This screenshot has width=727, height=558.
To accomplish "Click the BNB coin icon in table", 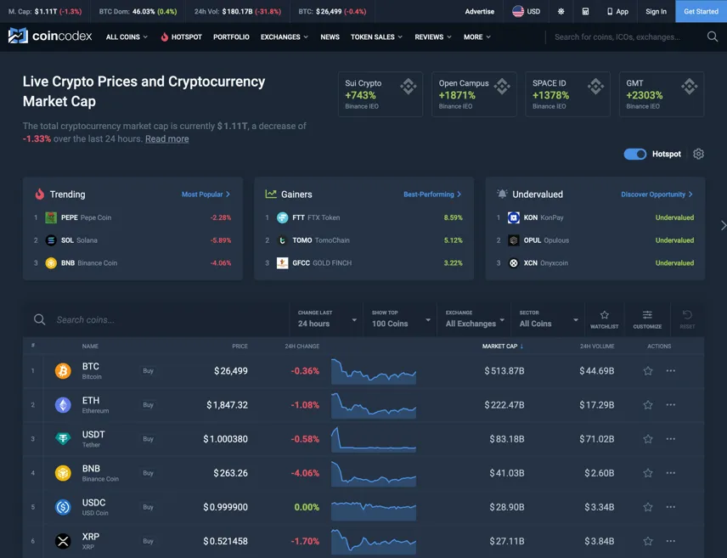I will pyautogui.click(x=63, y=473).
